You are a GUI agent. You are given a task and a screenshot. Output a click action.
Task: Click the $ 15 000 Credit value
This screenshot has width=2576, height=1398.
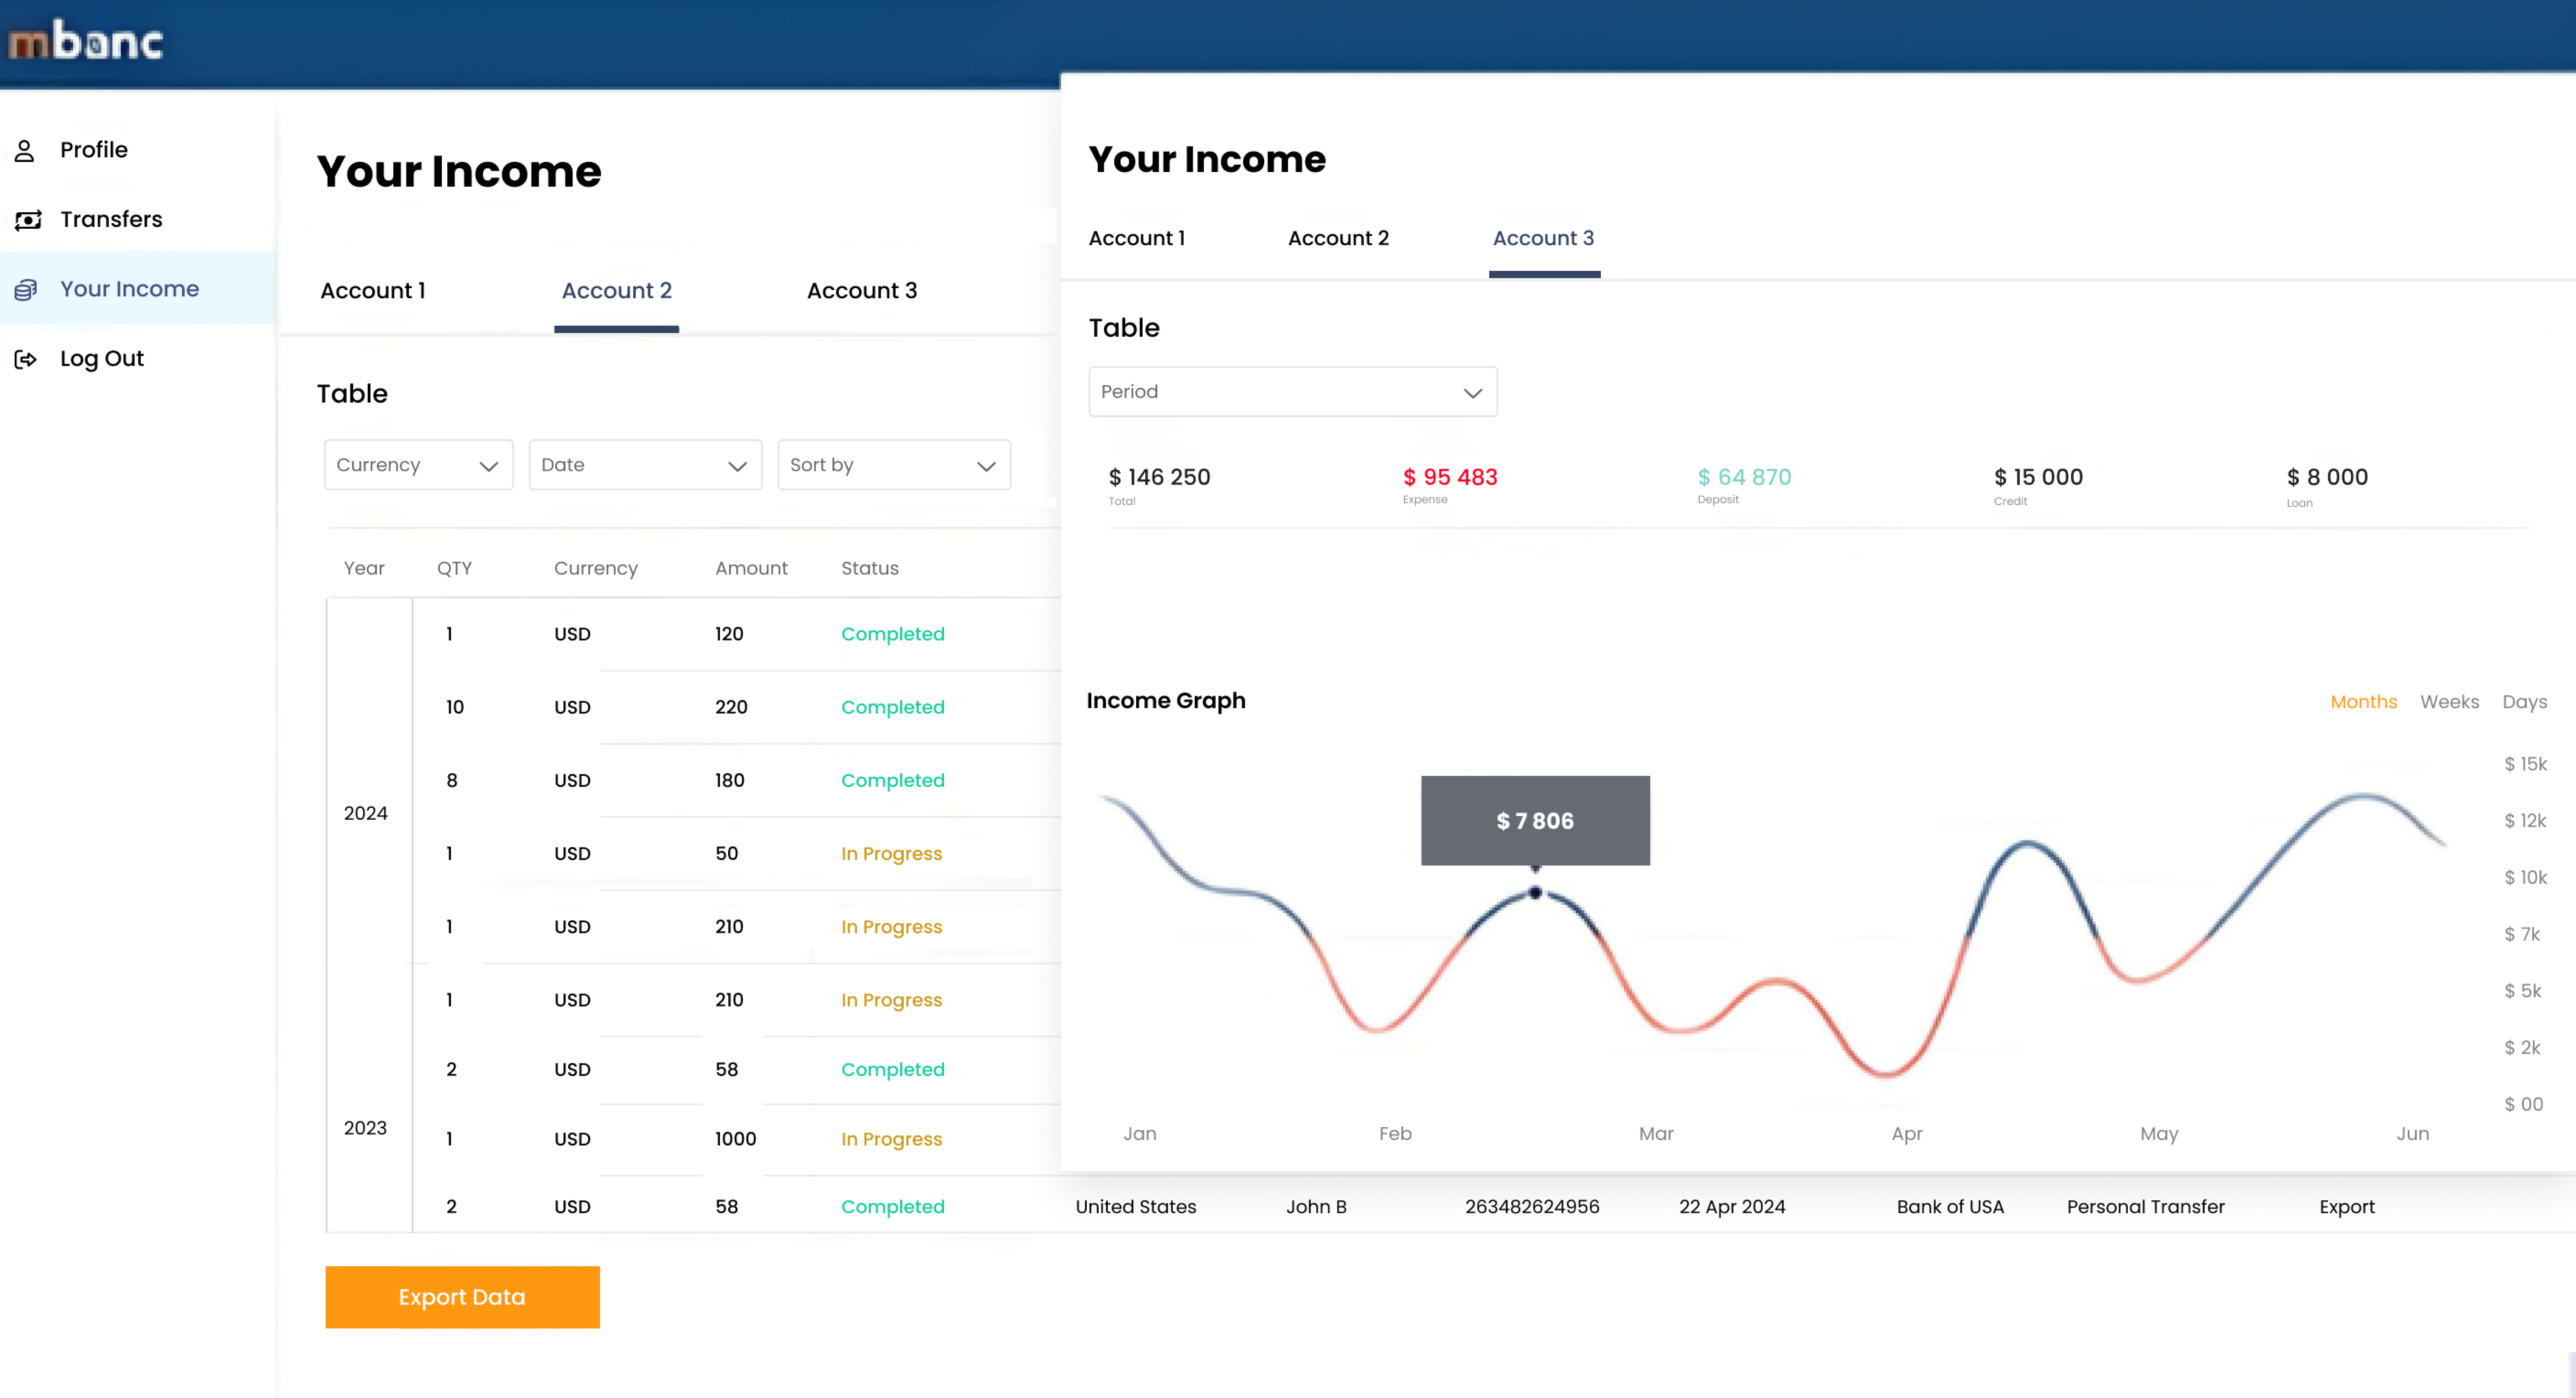[2038, 477]
